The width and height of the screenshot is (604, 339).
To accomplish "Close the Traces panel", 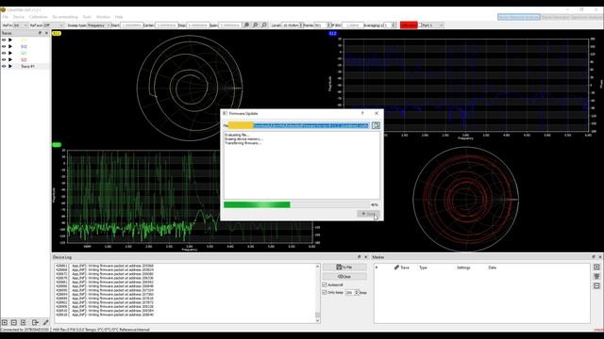I will [x=46, y=33].
